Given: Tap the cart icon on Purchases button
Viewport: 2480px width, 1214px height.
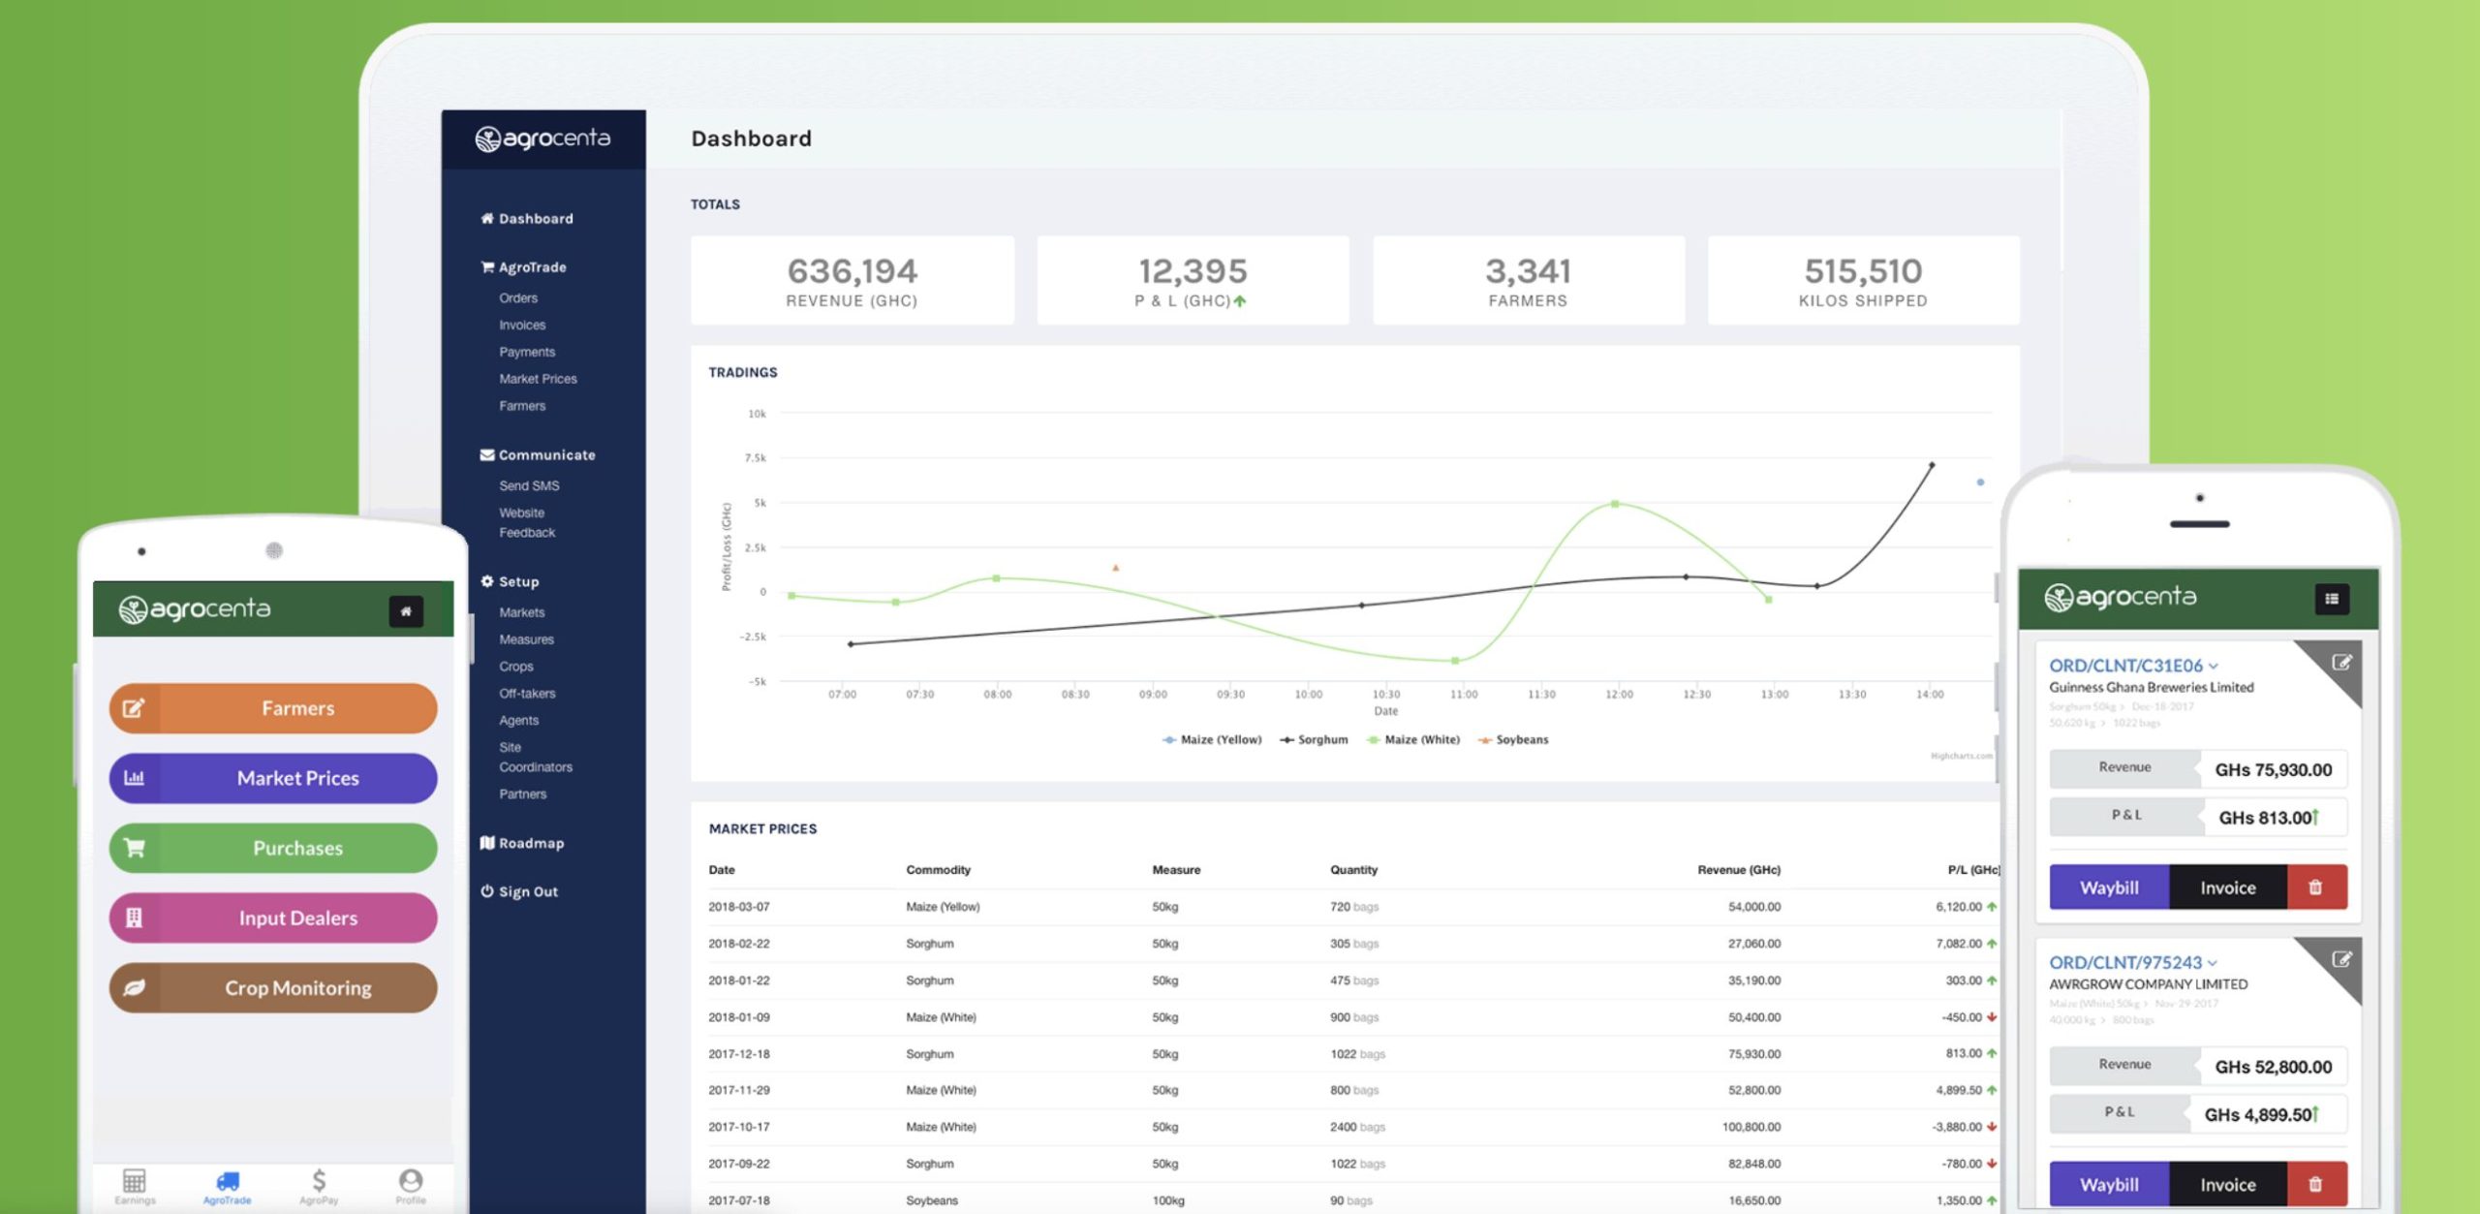Looking at the screenshot, I should tap(134, 848).
